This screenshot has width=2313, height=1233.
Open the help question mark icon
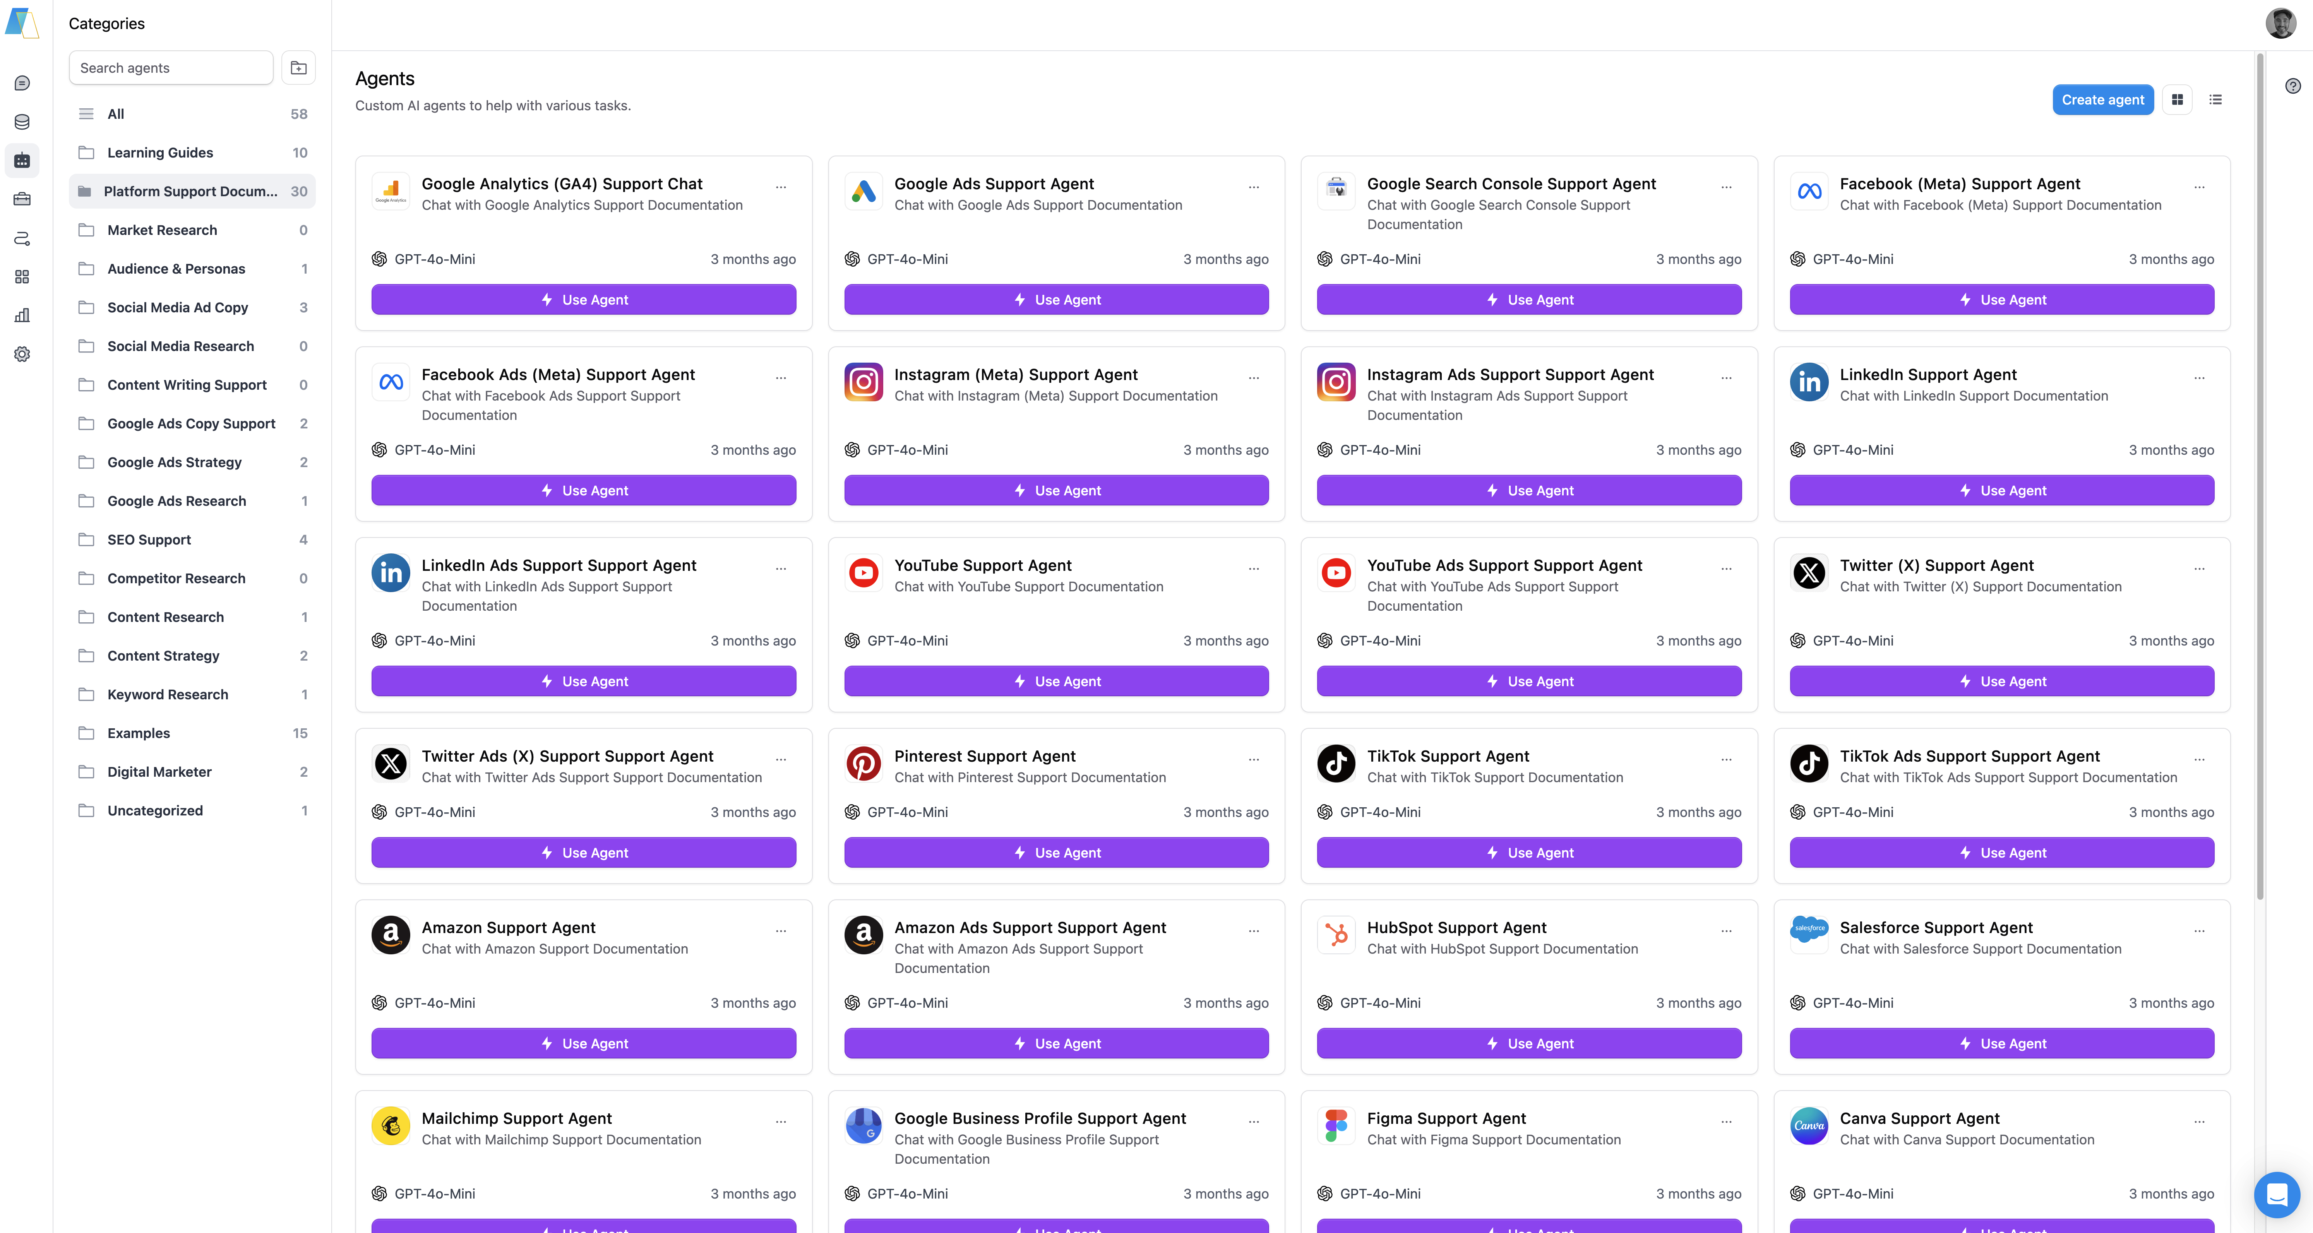(x=2292, y=86)
